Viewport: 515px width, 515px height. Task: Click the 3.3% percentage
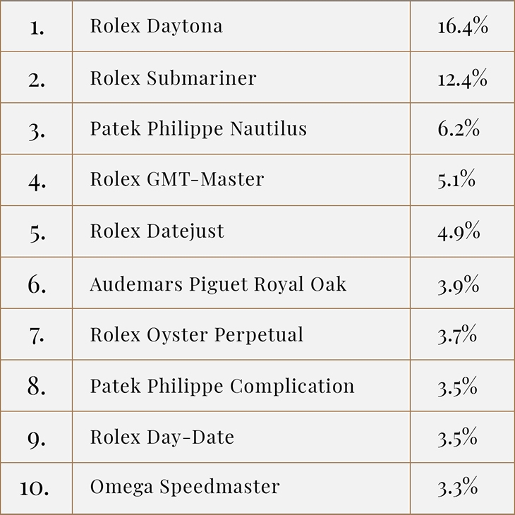pyautogui.click(x=459, y=487)
